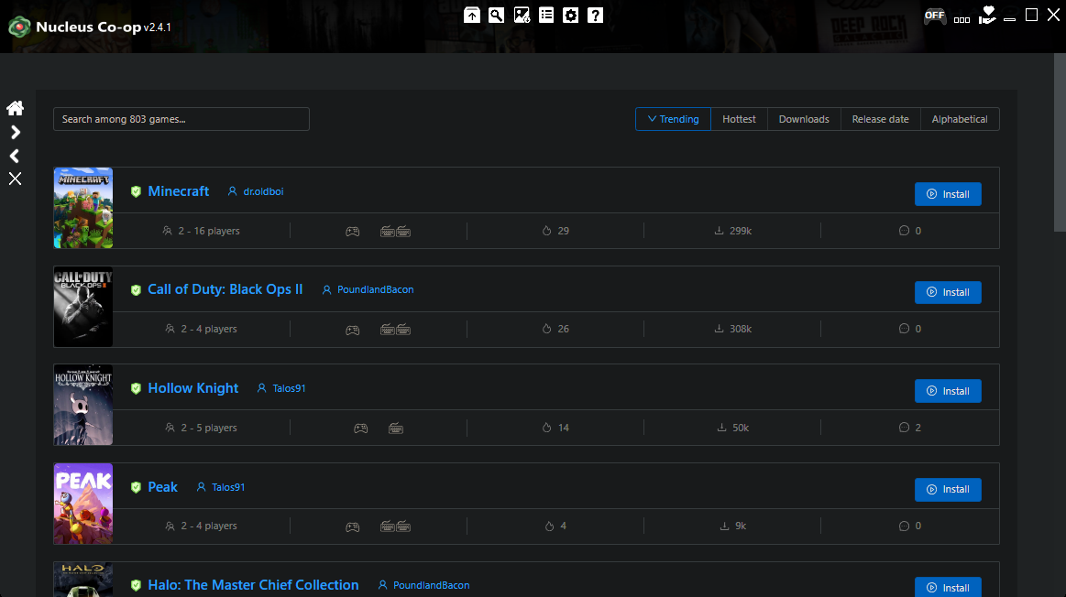Toggle the gamepad OFF controller icon
1066x597 pixels.
coord(935,16)
